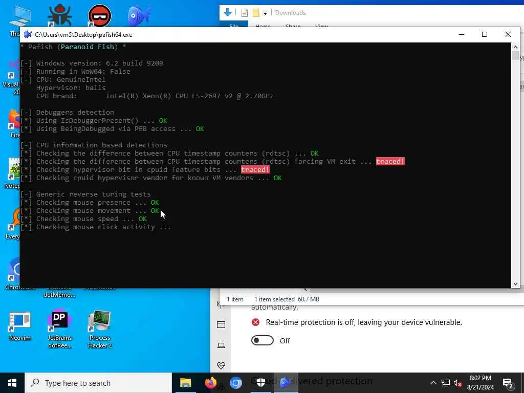Click the console window title bar path

click(83, 35)
